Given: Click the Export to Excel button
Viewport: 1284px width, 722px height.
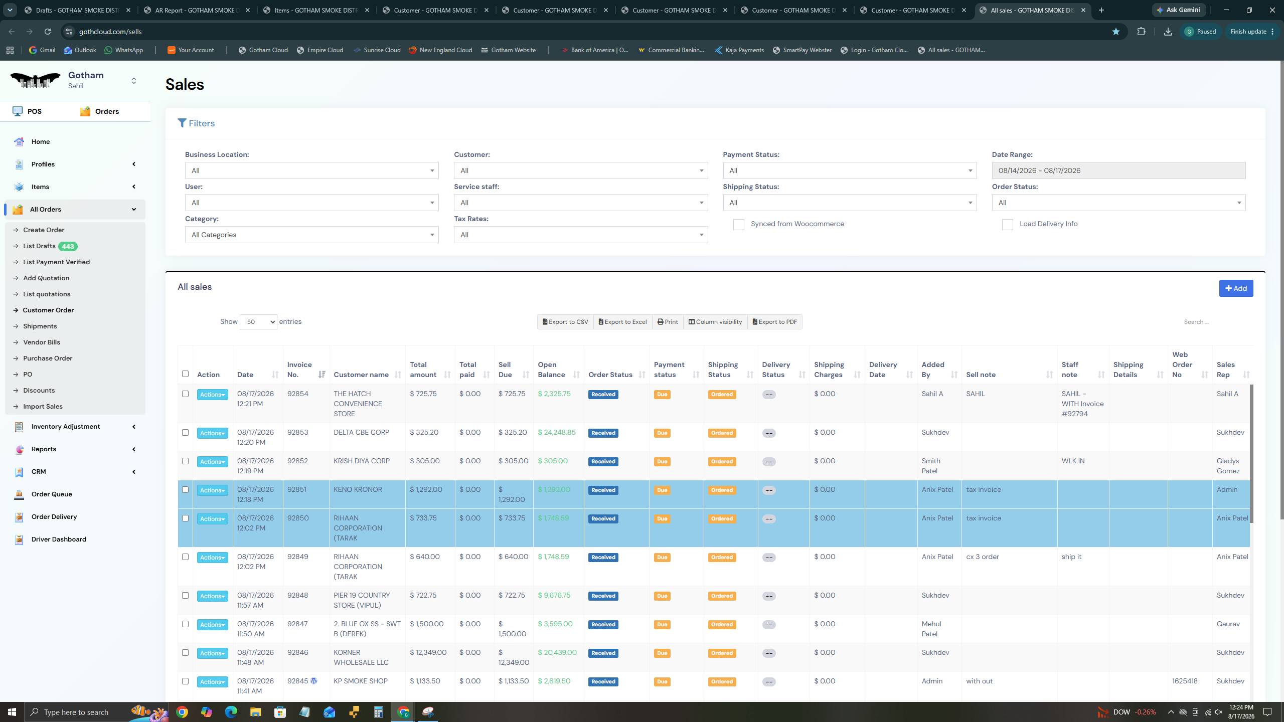Looking at the screenshot, I should click(622, 322).
